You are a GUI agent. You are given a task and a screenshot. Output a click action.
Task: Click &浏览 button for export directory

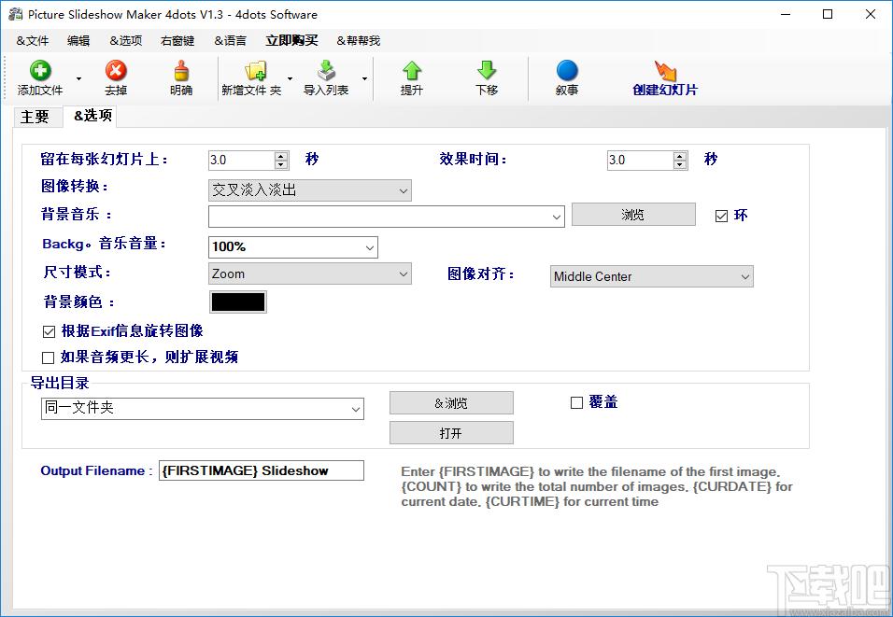(451, 403)
